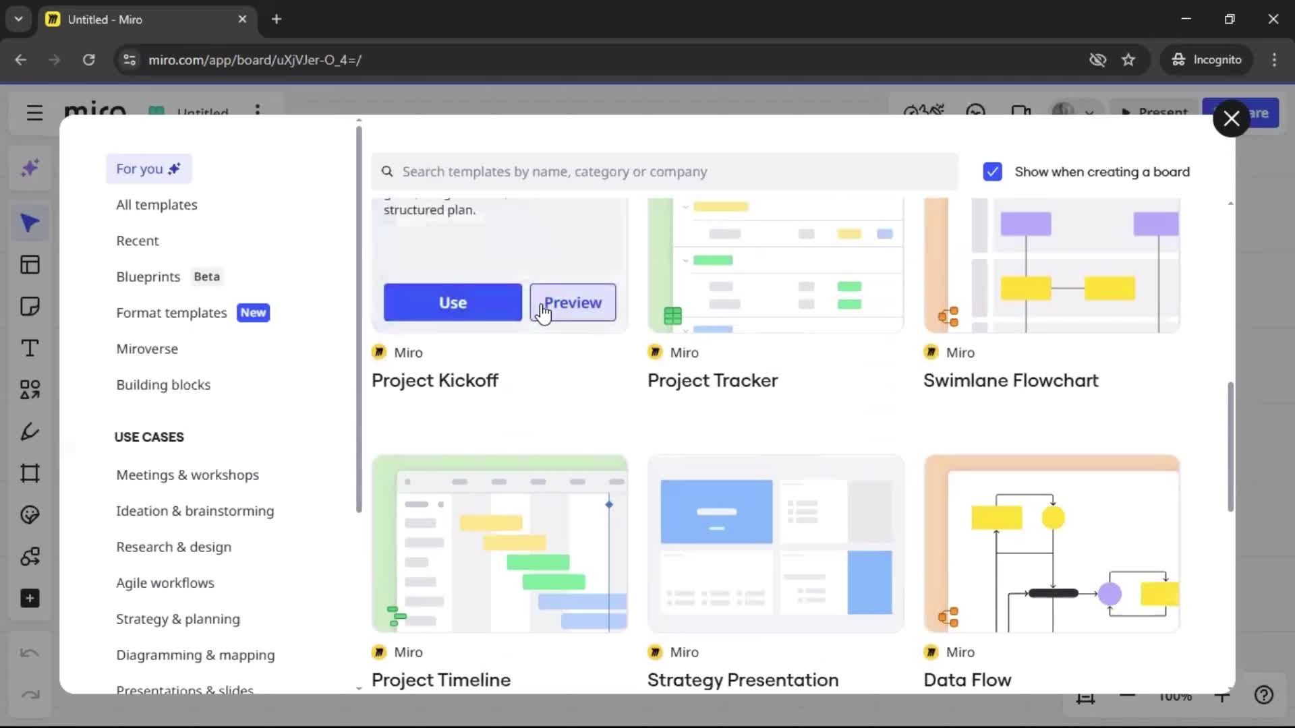The width and height of the screenshot is (1295, 728).
Task: Click the Project Kickoff title
Action: pyautogui.click(x=435, y=381)
